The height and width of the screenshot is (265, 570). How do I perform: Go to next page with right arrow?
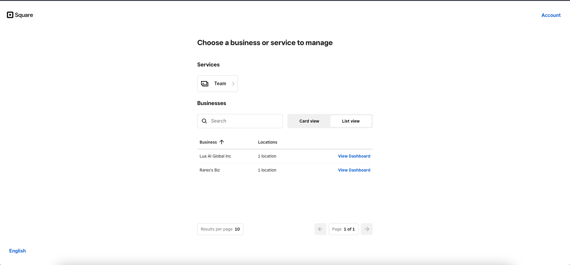click(x=367, y=229)
